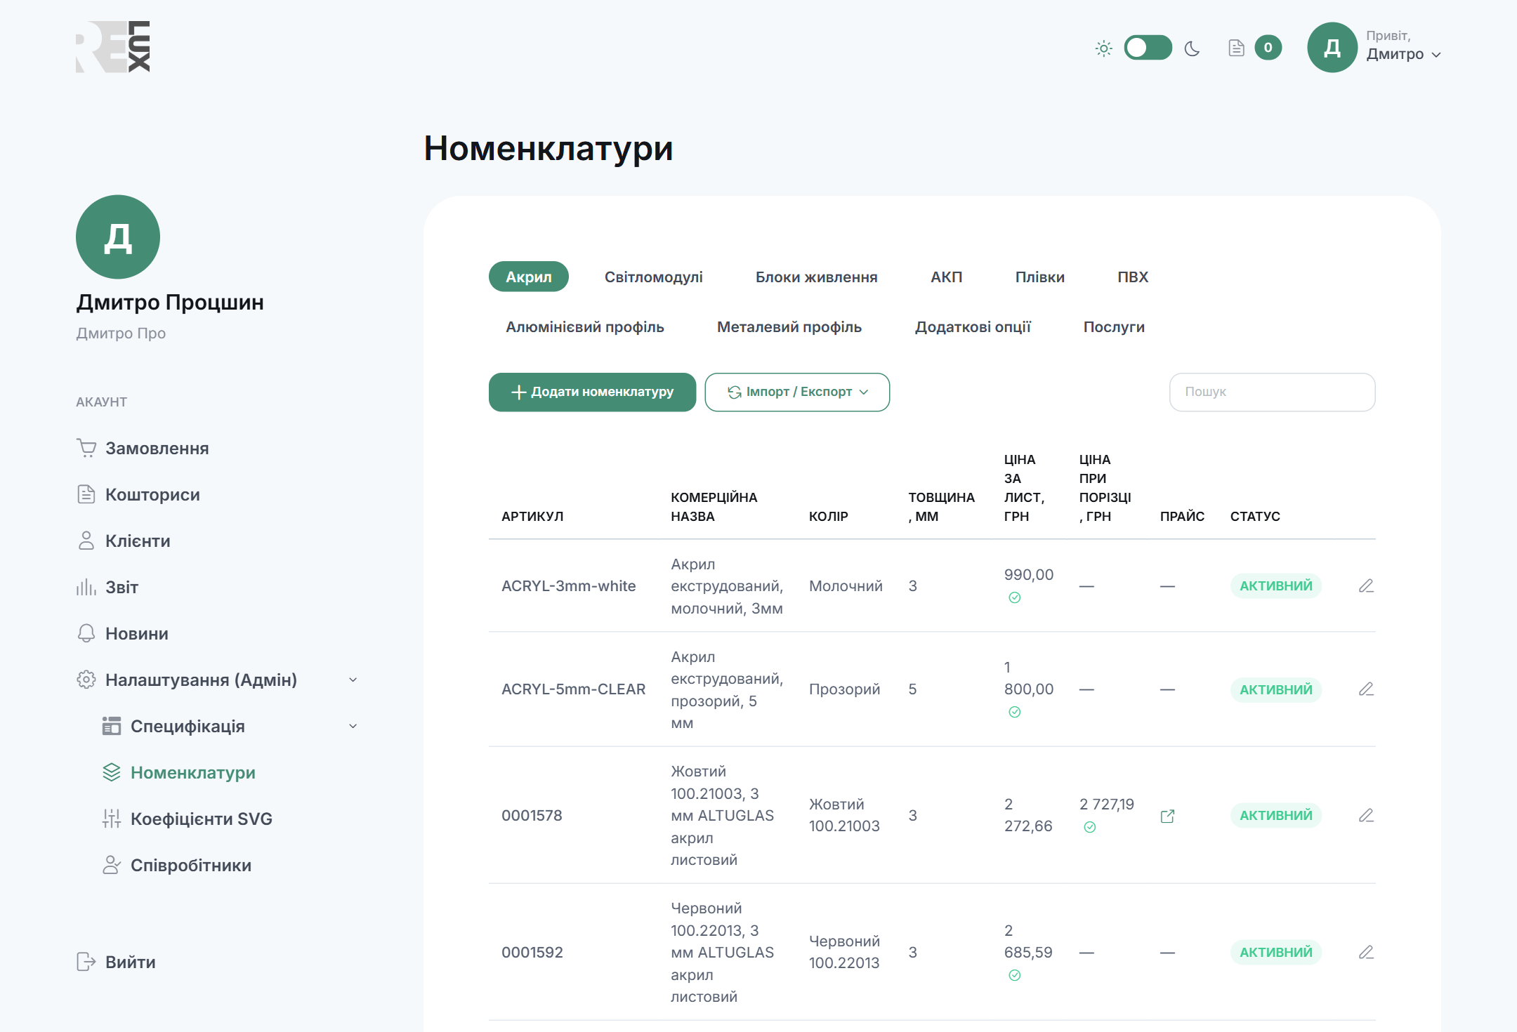
Task: Edit row ACRYL-5mm-CLEAR with pencil icon
Action: [1365, 689]
